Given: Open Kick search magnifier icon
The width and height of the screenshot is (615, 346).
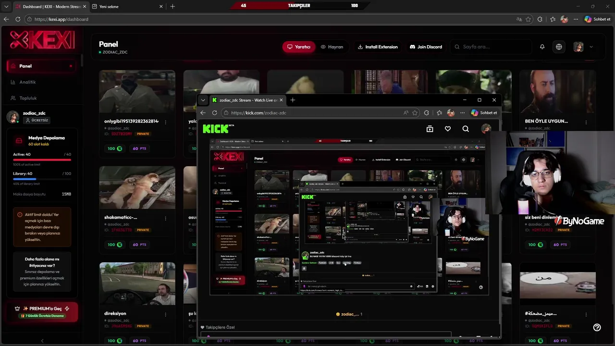Looking at the screenshot, I should coord(466,129).
